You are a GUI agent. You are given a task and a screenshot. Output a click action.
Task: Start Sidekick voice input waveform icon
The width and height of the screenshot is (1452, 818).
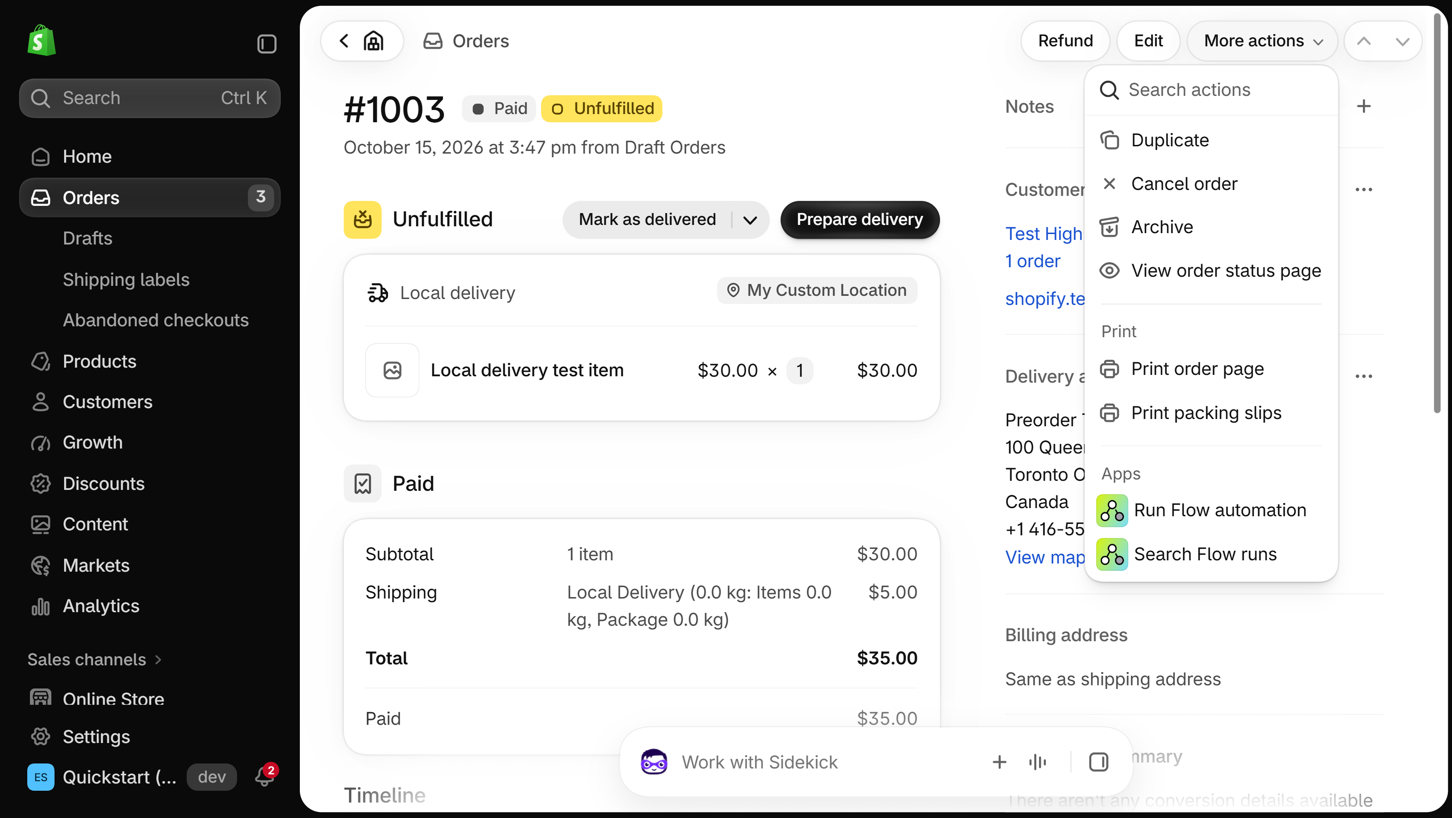pyautogui.click(x=1037, y=762)
